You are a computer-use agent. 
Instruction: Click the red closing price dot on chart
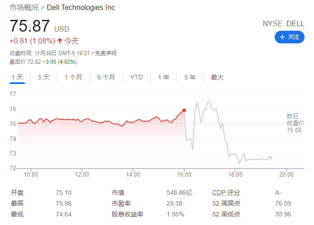pos(184,110)
